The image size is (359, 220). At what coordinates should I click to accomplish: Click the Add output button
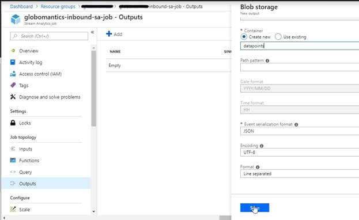point(114,34)
